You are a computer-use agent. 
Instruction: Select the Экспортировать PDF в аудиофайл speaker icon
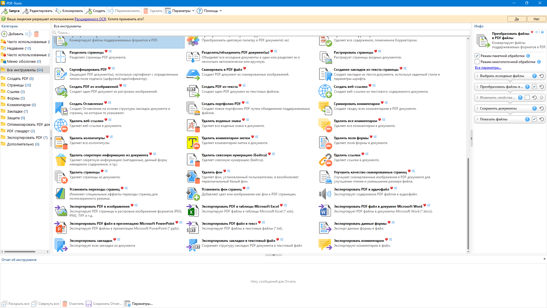point(325,193)
